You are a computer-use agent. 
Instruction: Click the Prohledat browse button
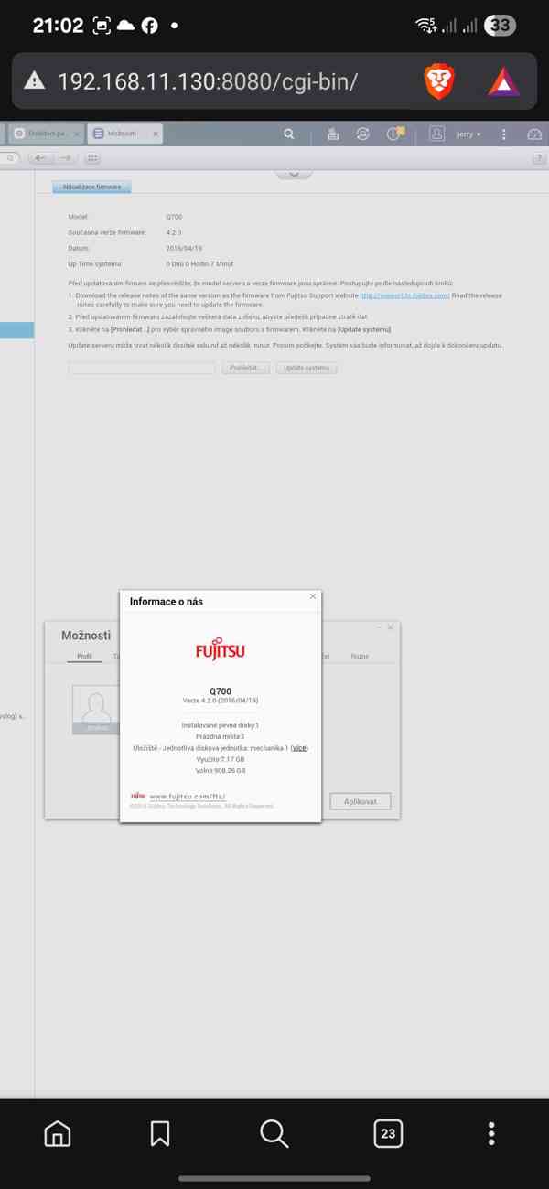(x=245, y=368)
